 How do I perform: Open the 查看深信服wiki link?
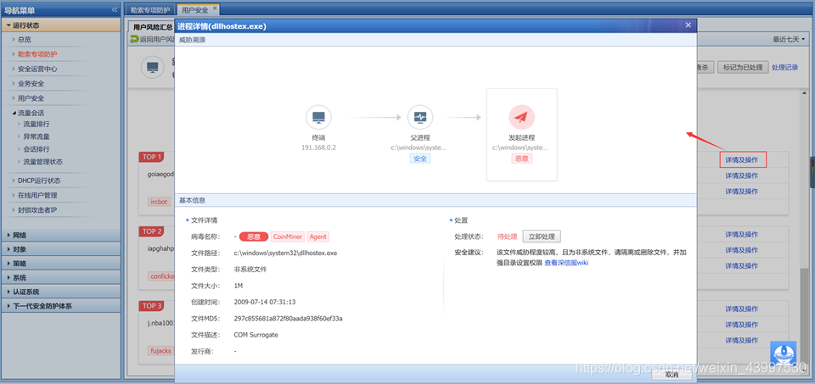click(566, 263)
